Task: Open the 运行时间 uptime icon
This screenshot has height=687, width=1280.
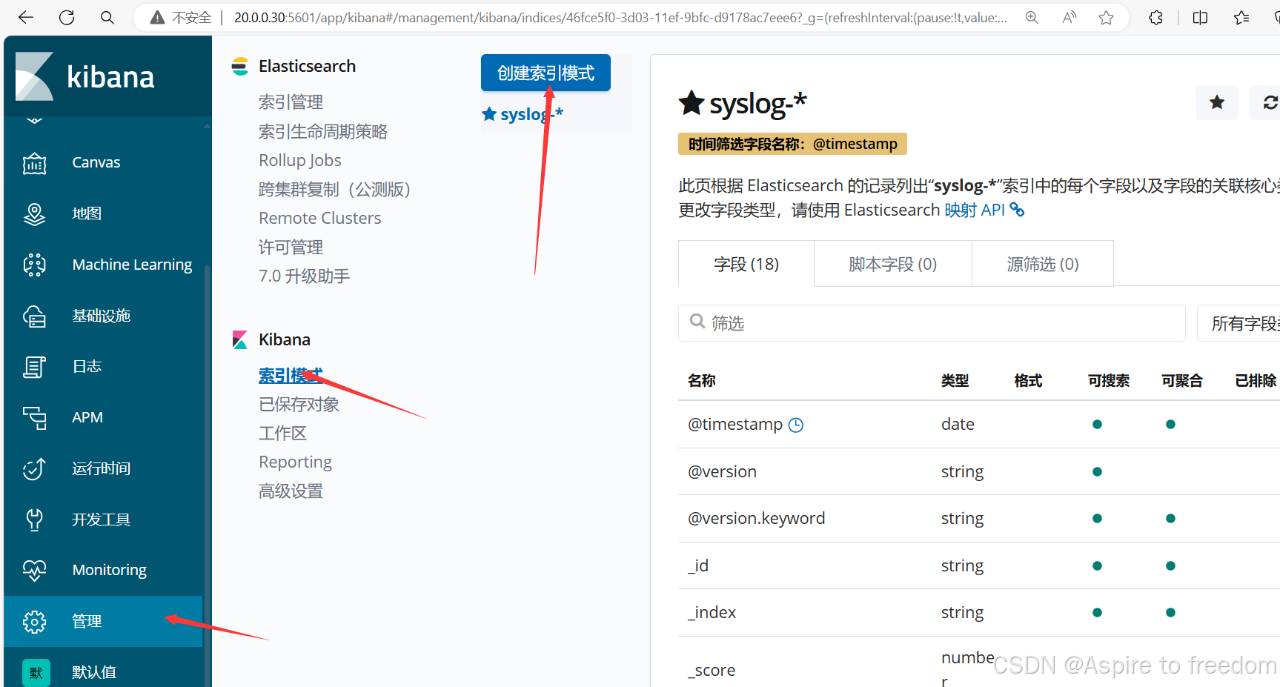Action: (34, 468)
